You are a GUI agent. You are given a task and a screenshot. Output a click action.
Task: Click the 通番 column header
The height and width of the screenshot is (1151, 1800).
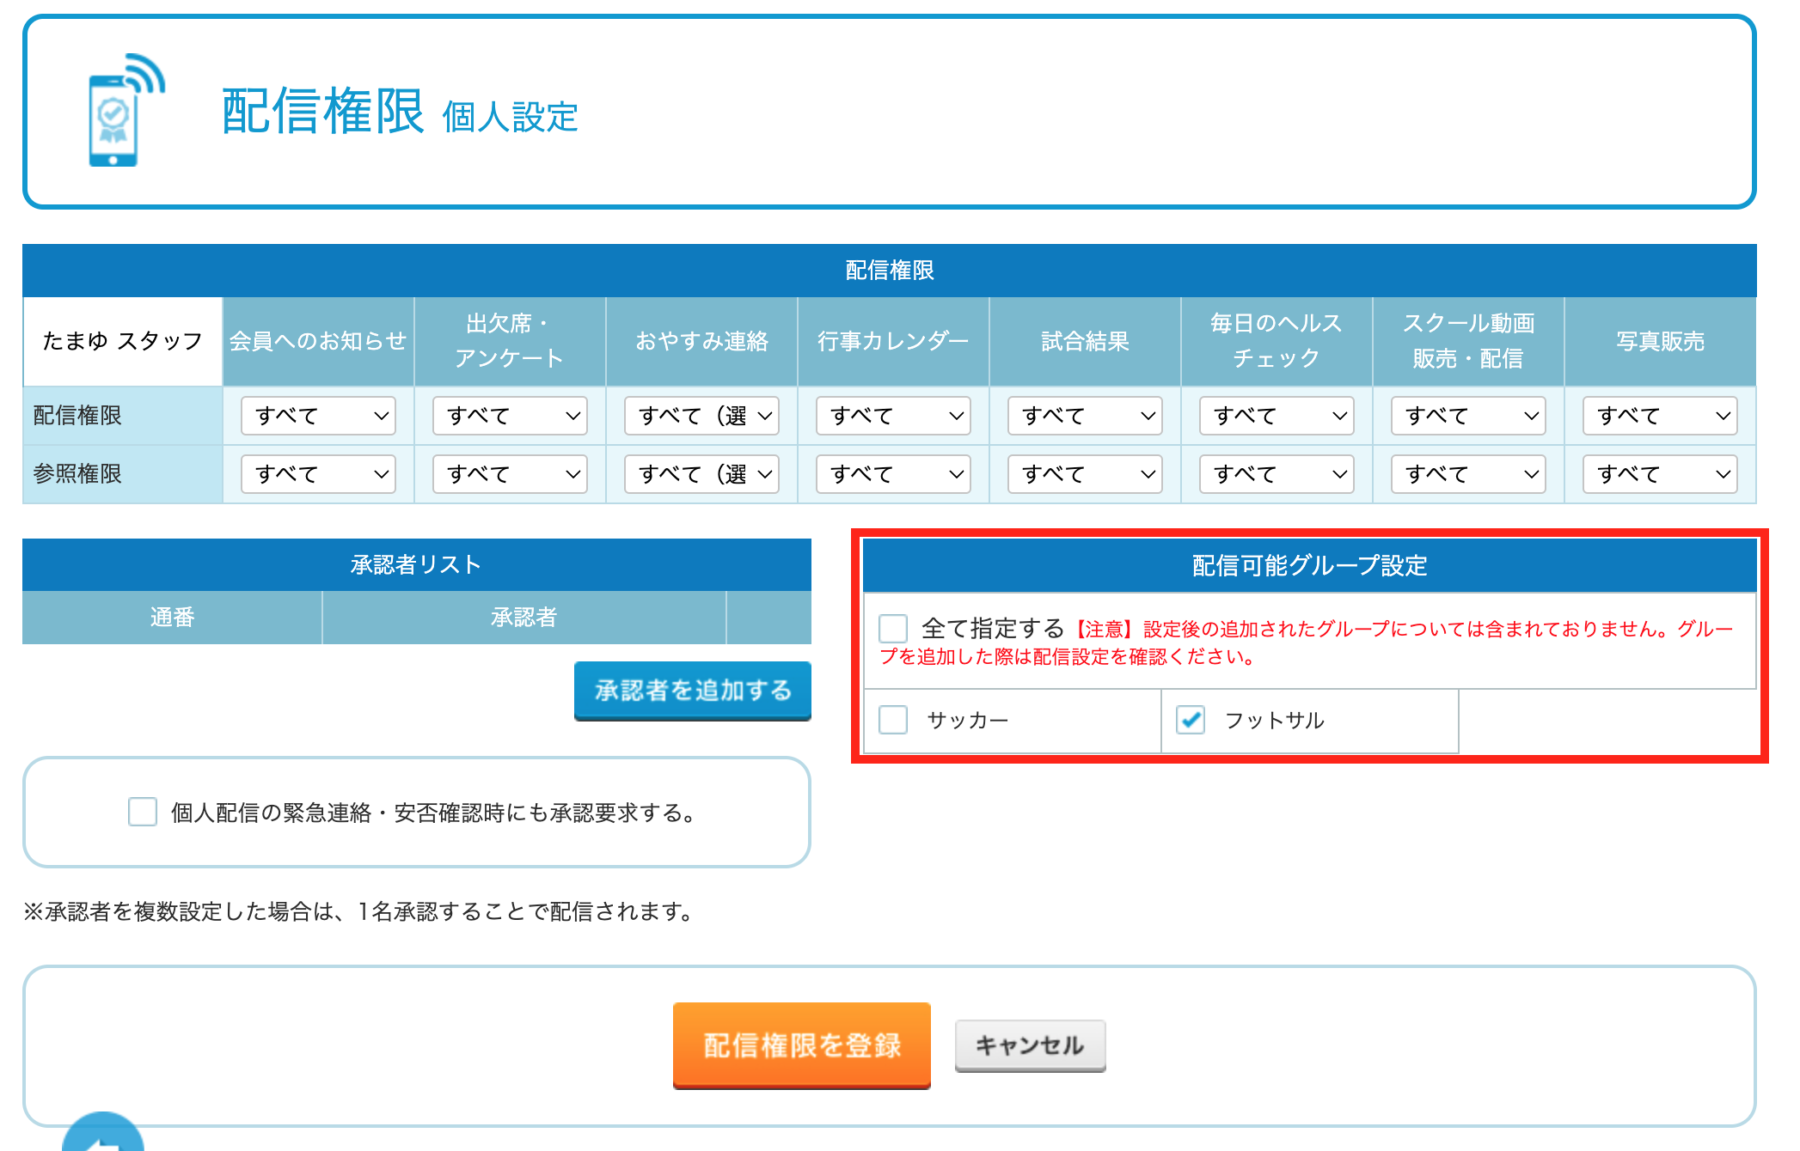pos(172,618)
